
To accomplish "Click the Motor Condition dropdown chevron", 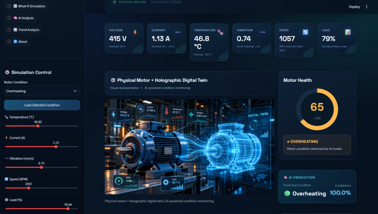I will [75, 91].
